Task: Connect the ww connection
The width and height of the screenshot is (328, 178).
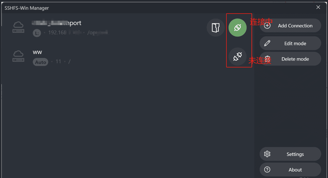Action: click(238, 57)
